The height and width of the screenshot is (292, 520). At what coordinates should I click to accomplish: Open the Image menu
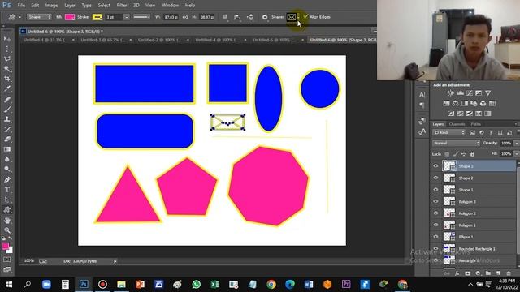tap(51, 6)
